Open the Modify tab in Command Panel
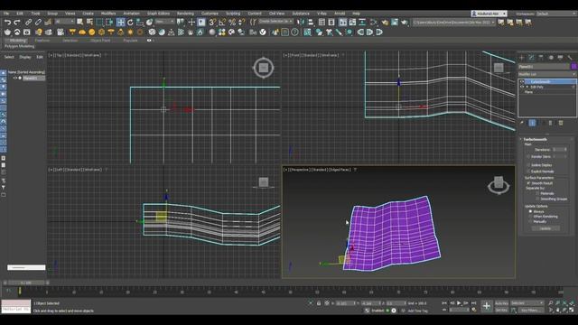Image resolution: width=578 pixels, height=325 pixels. click(x=531, y=58)
